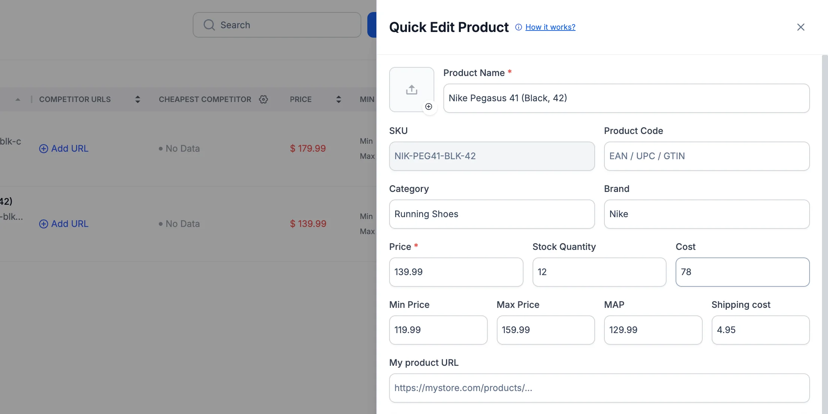The height and width of the screenshot is (414, 828).
Task: Click the $ 179.99 price cell
Action: pyautogui.click(x=308, y=149)
